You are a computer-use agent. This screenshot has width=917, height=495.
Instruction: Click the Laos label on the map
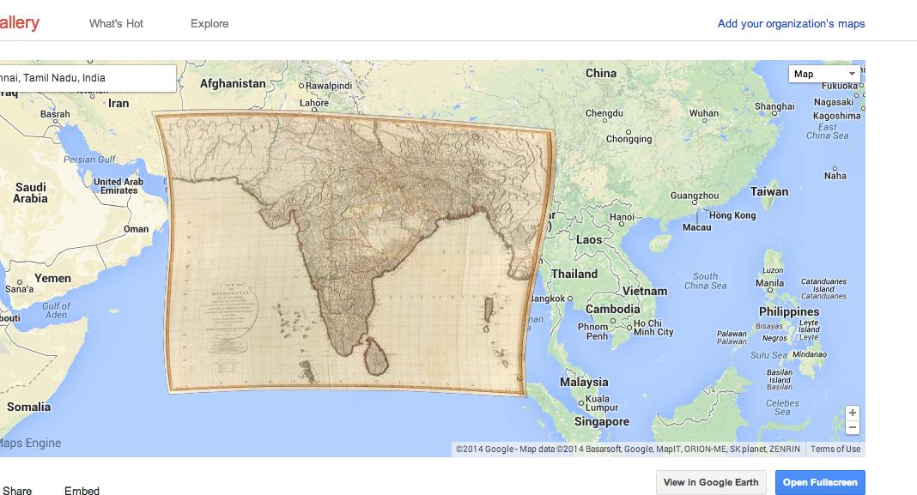coord(588,239)
